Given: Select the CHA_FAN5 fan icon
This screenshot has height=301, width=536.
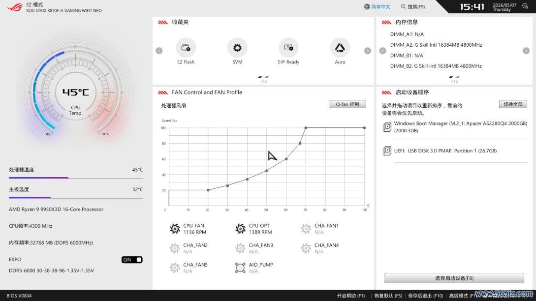Looking at the screenshot, I should (175, 268).
